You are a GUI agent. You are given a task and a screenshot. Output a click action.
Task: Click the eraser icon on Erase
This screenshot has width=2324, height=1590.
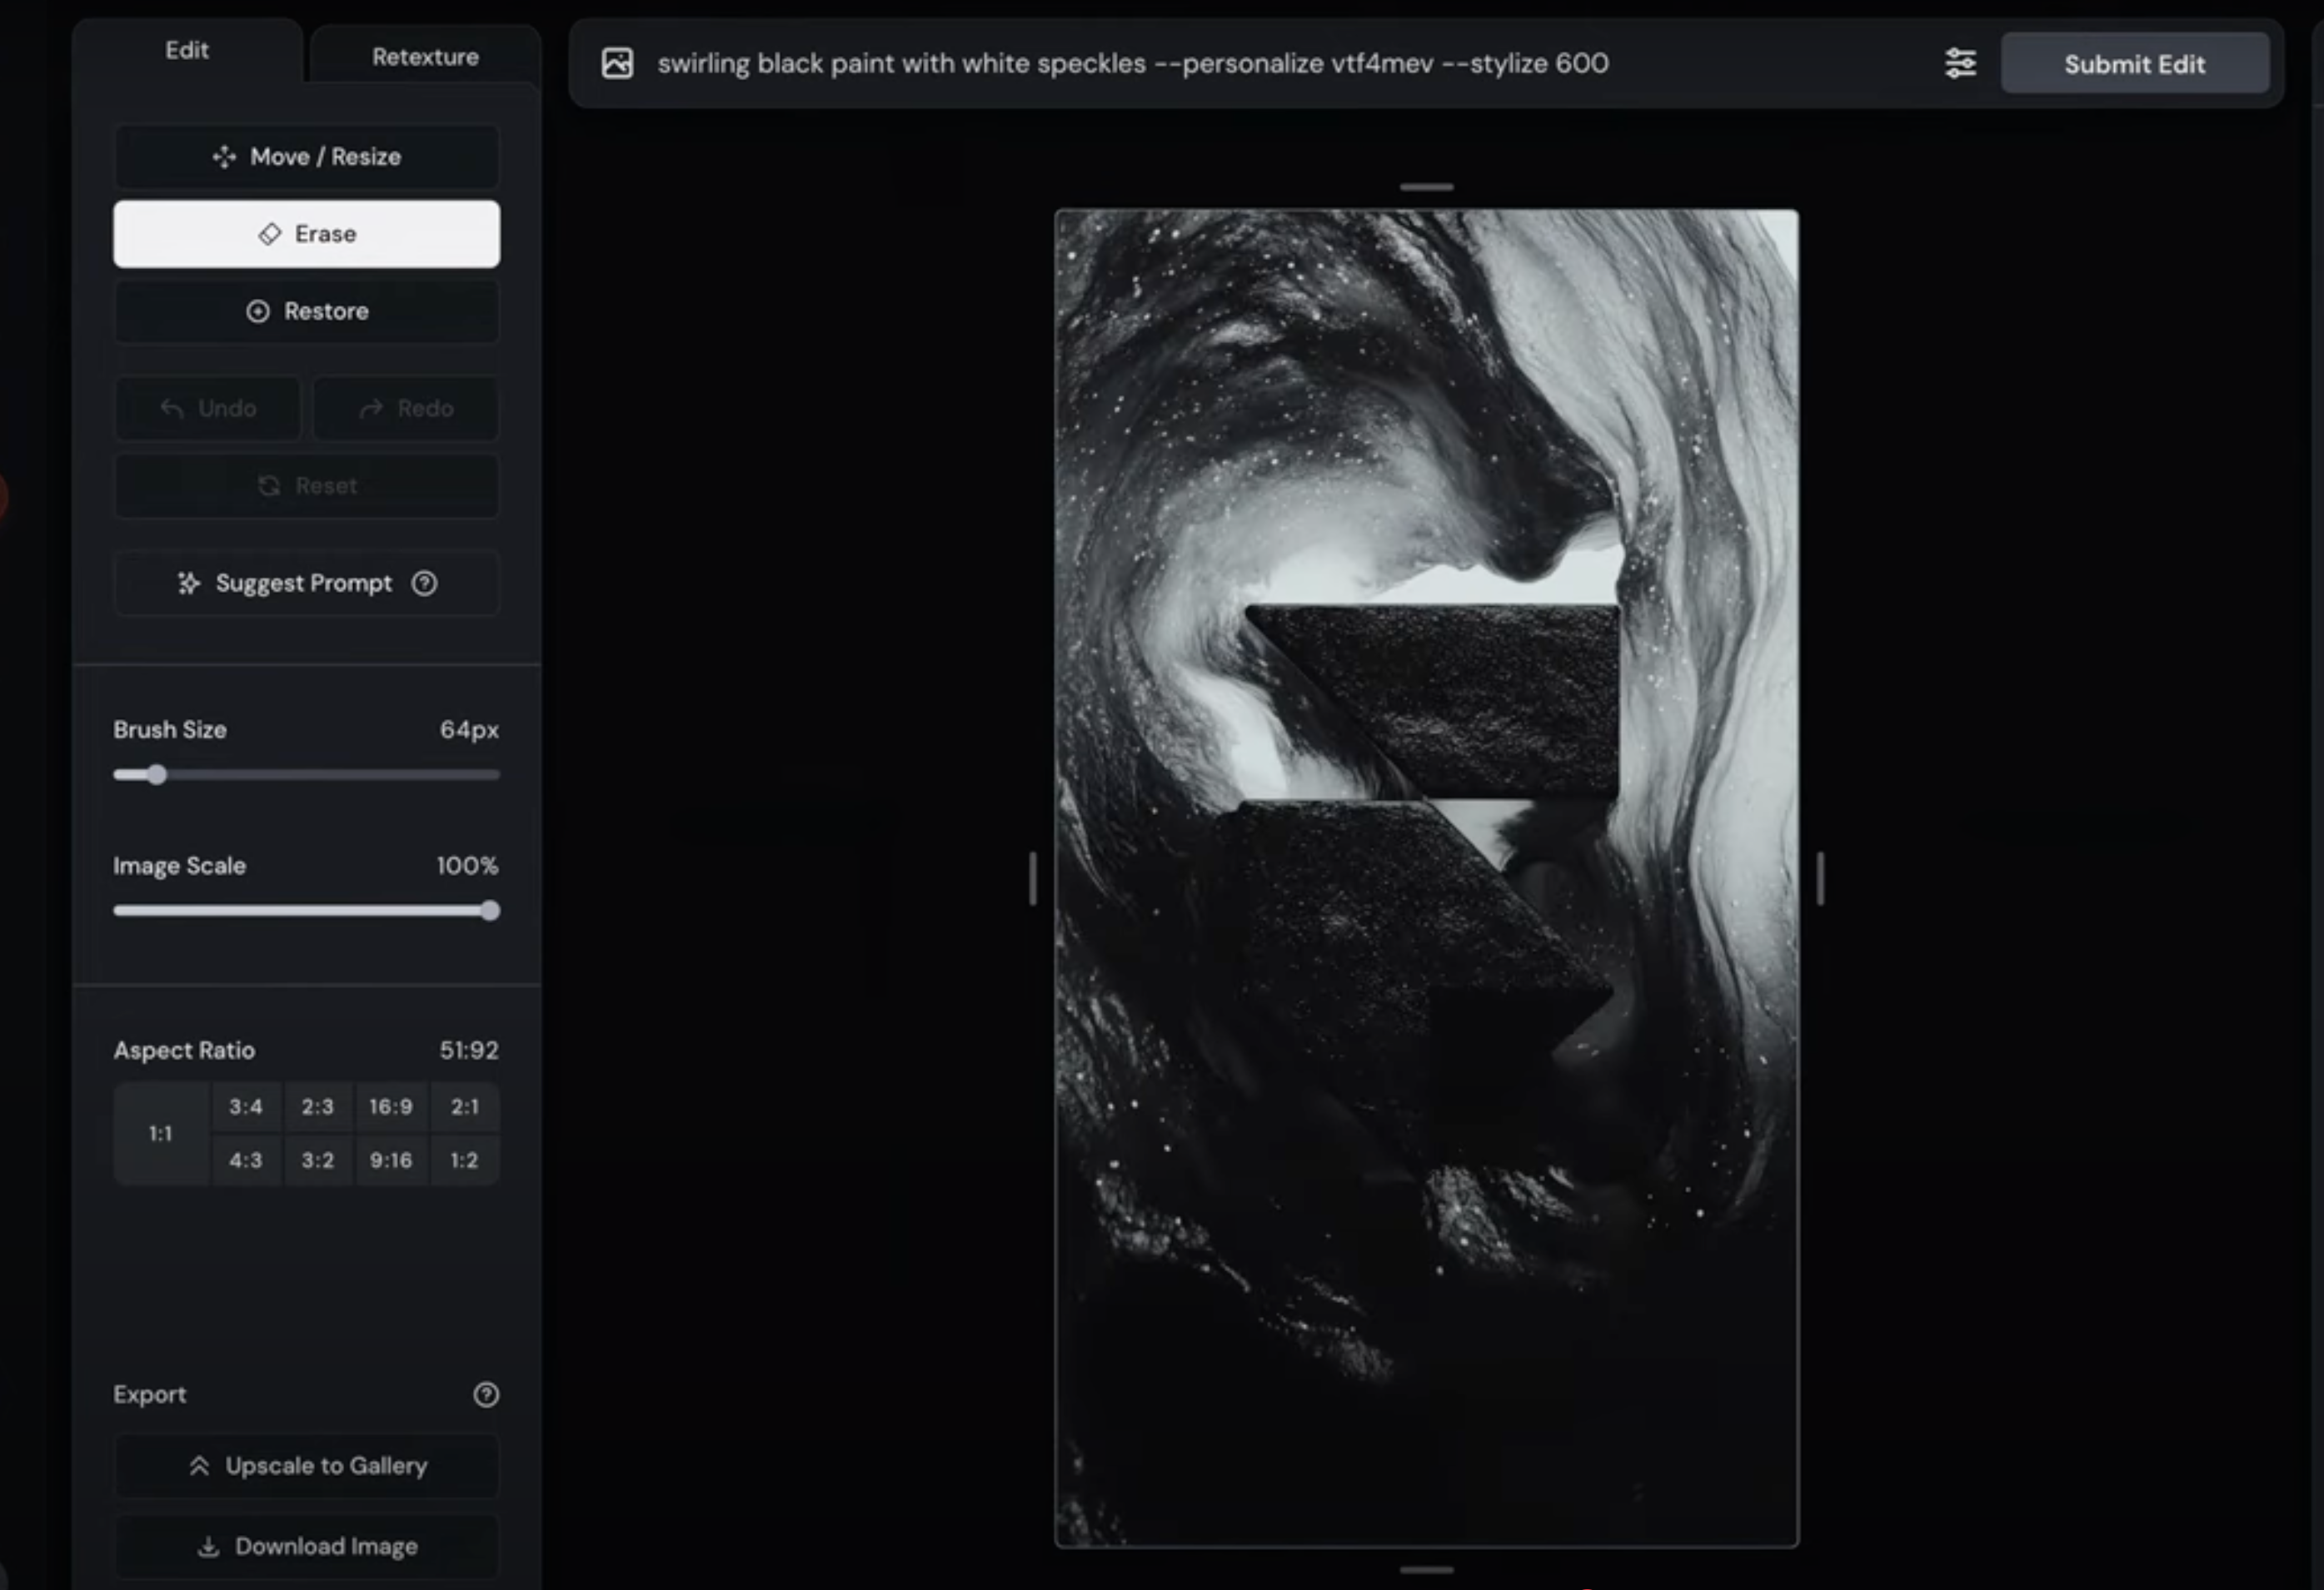270,234
